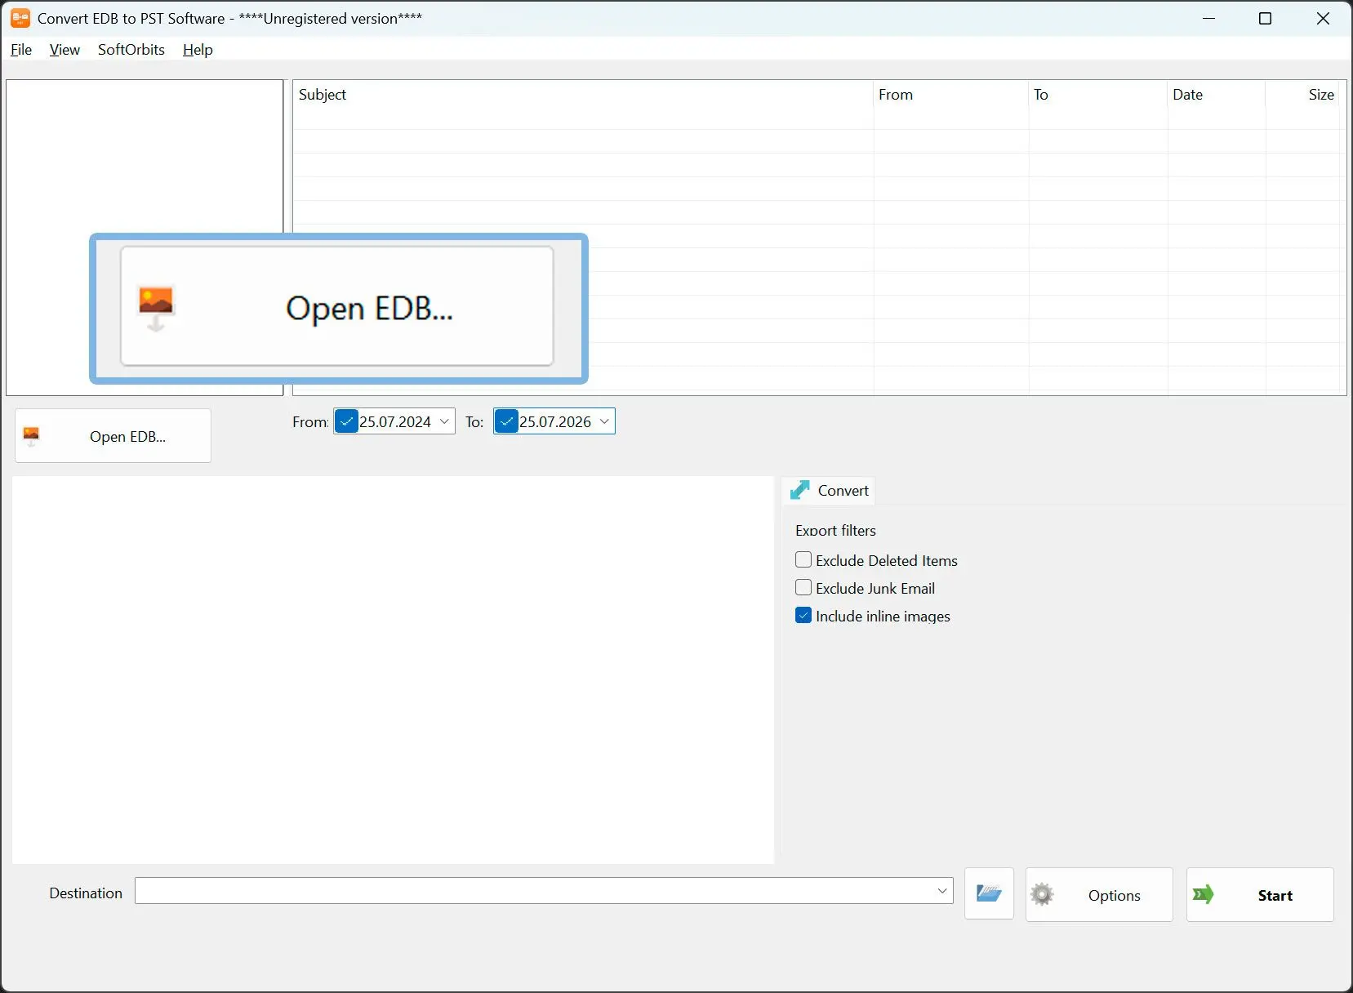Browse for destination folder icon
Screen dimensions: 1353x993
(989, 893)
